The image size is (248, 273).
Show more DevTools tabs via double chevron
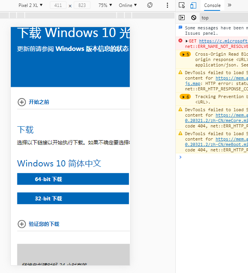point(229,5)
